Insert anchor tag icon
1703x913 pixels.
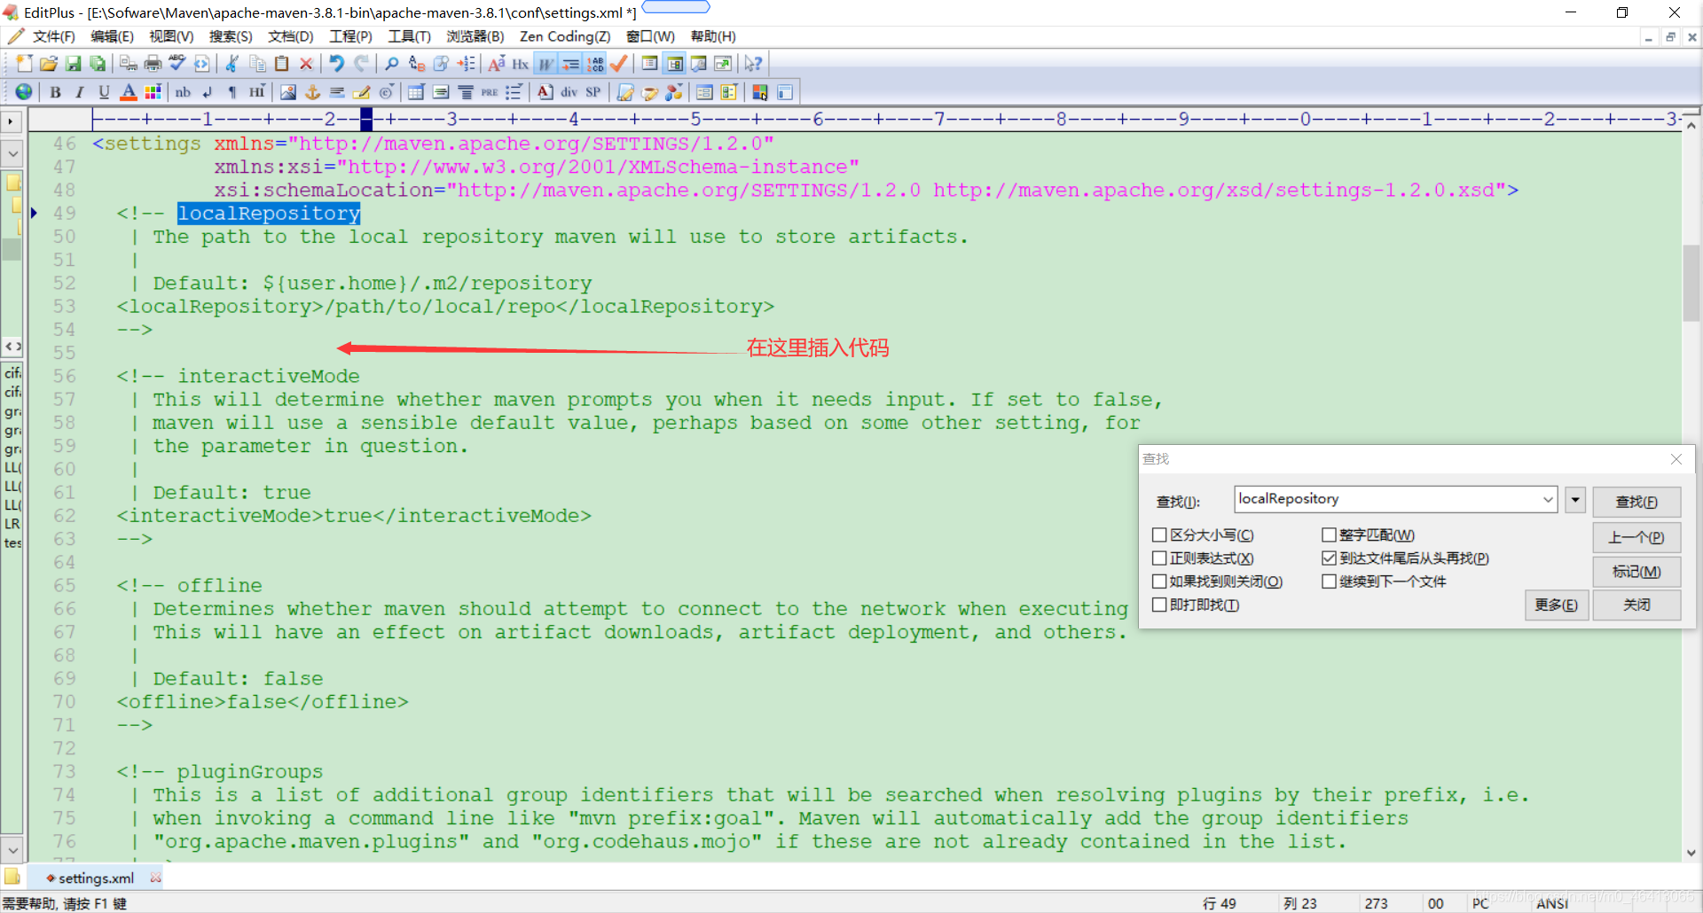coord(312,92)
